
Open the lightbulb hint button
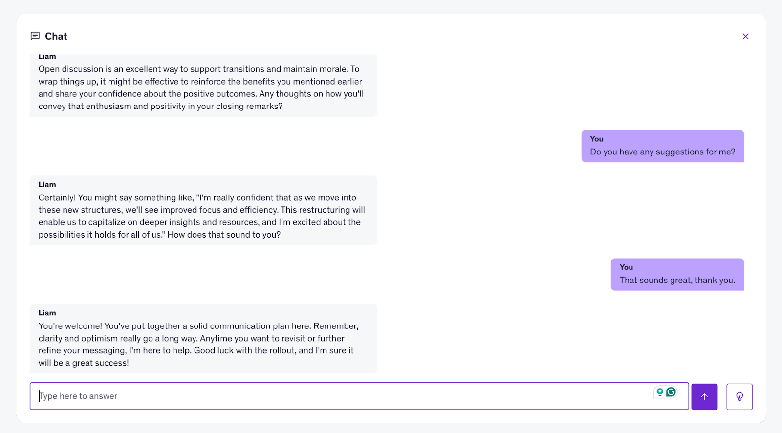tap(739, 396)
